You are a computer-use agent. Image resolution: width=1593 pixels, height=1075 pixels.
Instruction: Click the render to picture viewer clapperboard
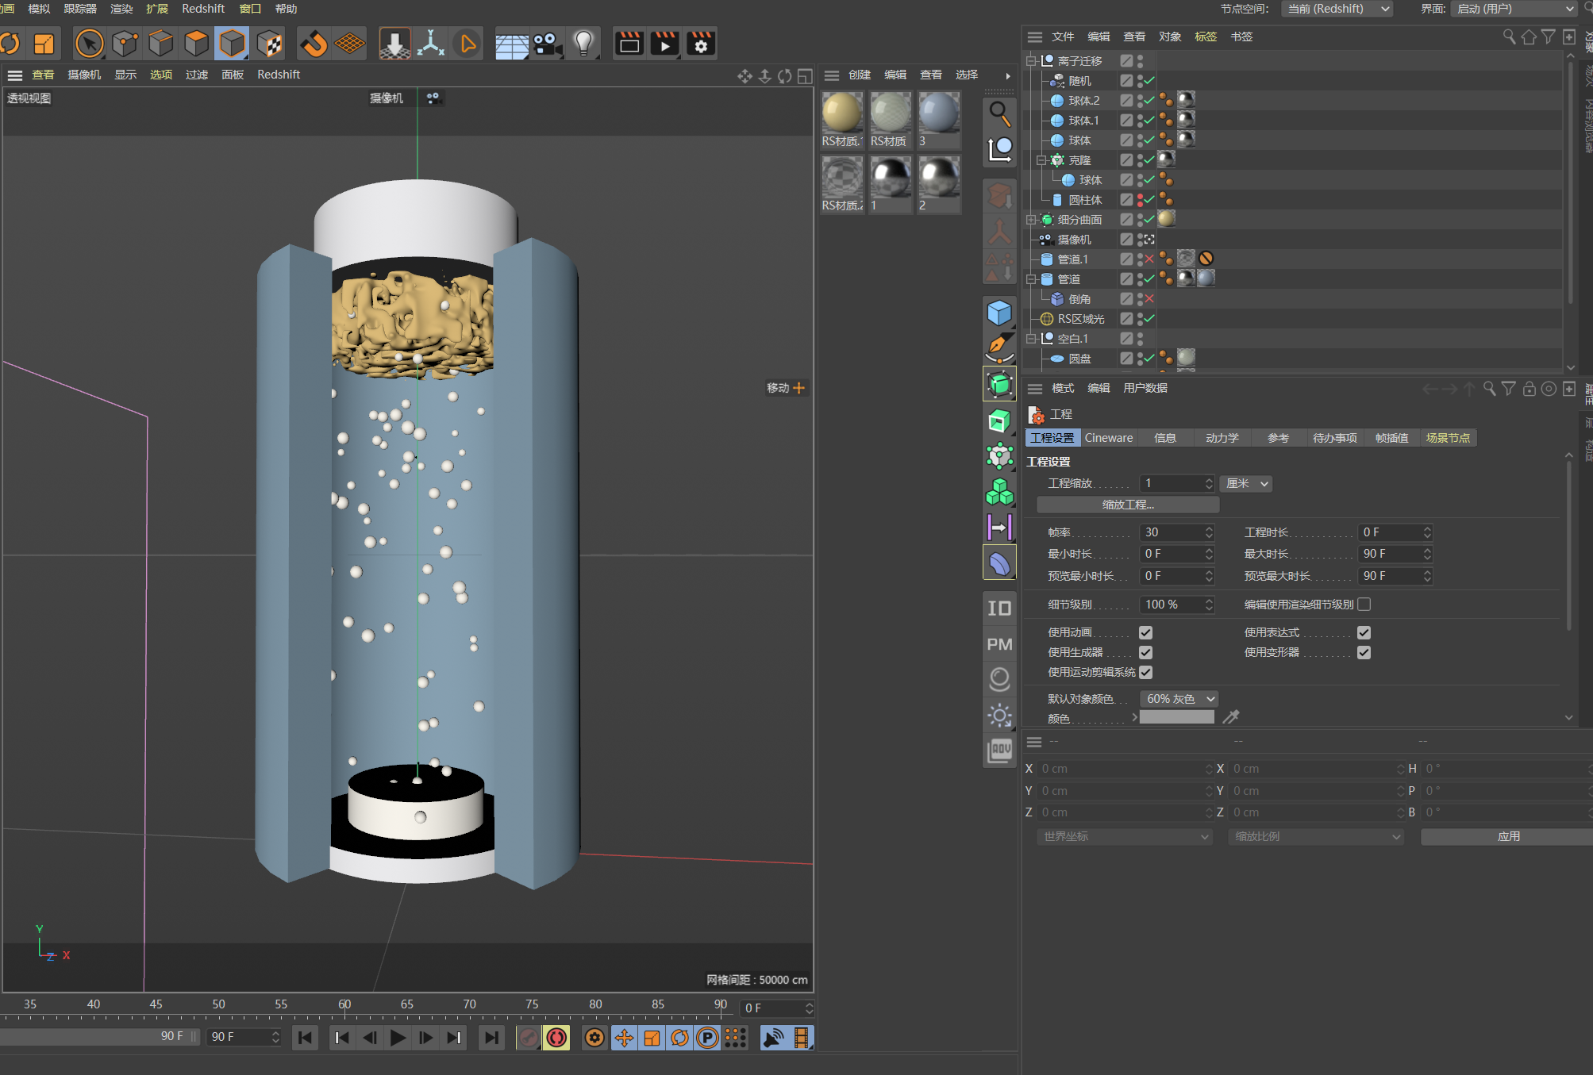[664, 44]
